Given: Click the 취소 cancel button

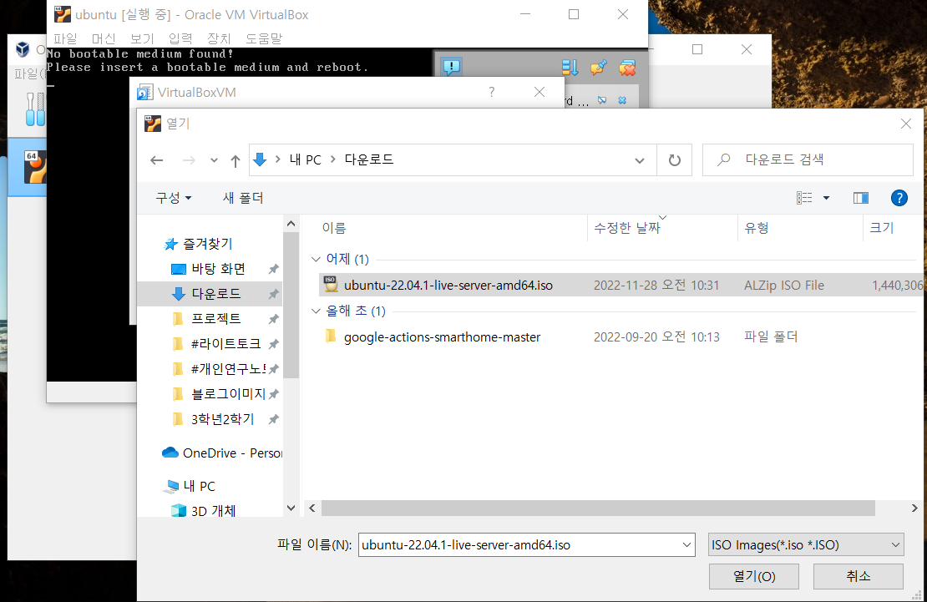Looking at the screenshot, I should tap(858, 576).
